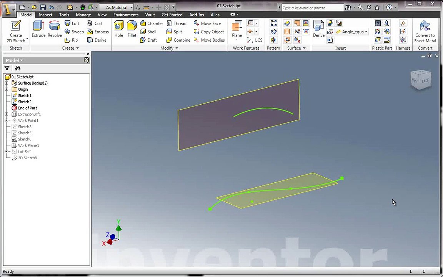Click the Derive tool in Create panel
443x277 pixels.
pos(97,40)
